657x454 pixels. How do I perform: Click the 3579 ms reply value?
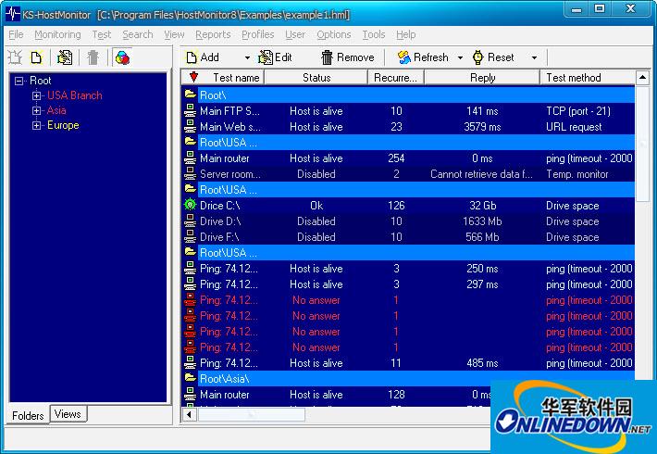(482, 127)
